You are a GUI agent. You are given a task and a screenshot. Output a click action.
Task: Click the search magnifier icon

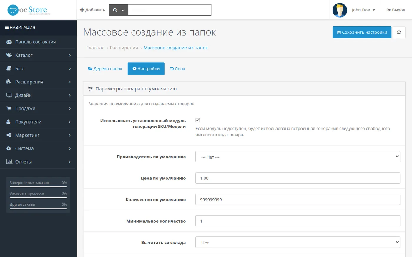pos(115,10)
